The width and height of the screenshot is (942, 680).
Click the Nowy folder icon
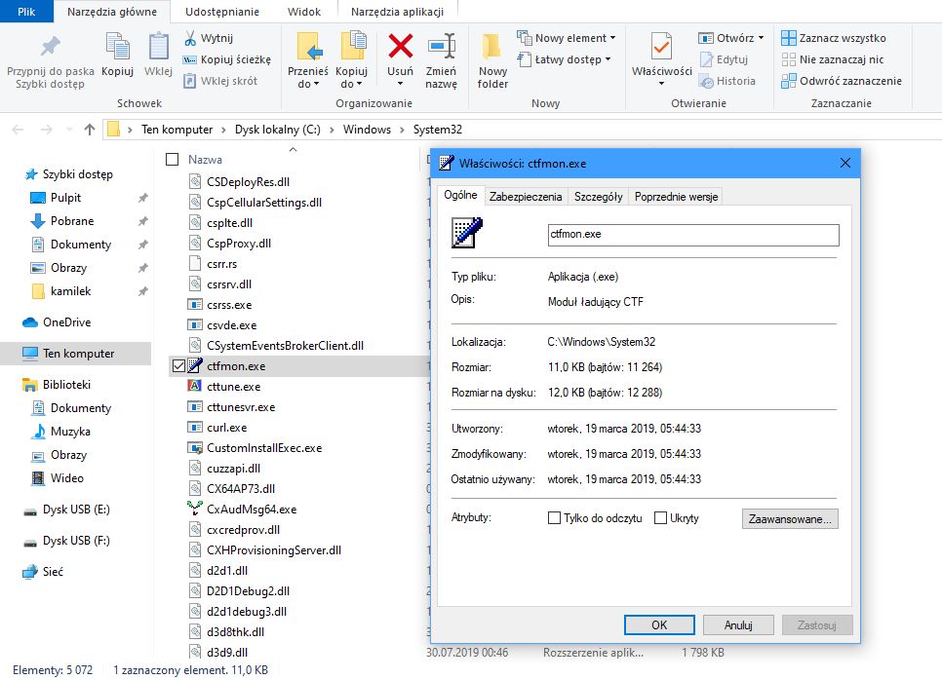click(x=492, y=46)
